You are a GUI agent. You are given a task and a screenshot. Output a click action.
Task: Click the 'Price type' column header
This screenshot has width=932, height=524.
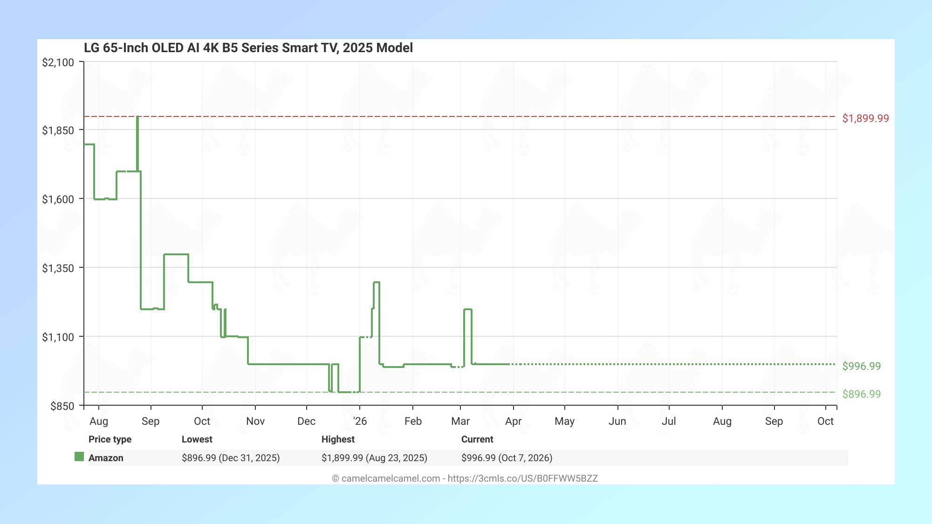point(110,439)
